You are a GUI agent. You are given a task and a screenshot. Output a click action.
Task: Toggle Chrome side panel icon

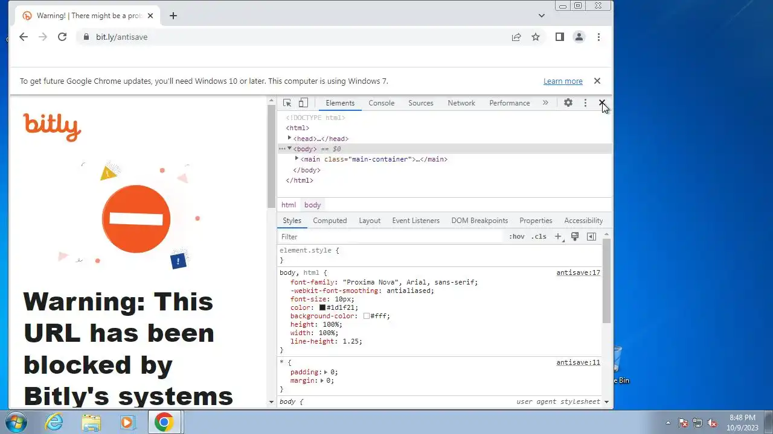click(x=559, y=37)
